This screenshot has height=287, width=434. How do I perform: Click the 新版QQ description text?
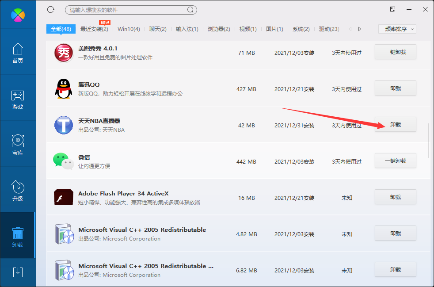(130, 94)
